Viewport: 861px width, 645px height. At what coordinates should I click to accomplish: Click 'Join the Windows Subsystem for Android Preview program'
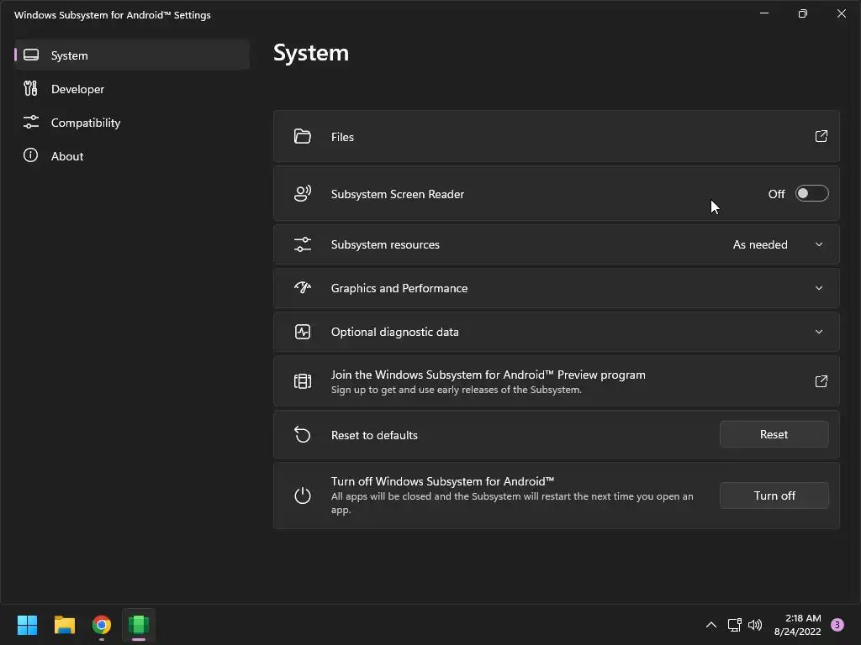tap(489, 375)
